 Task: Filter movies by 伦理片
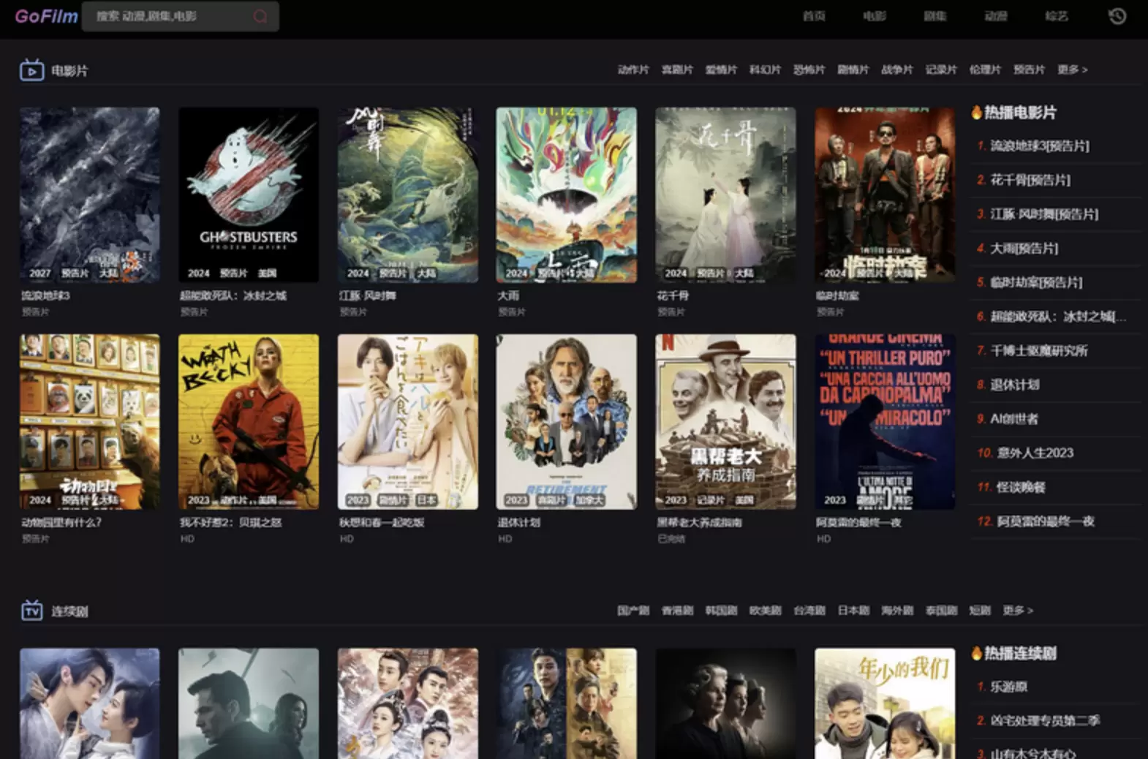985,69
